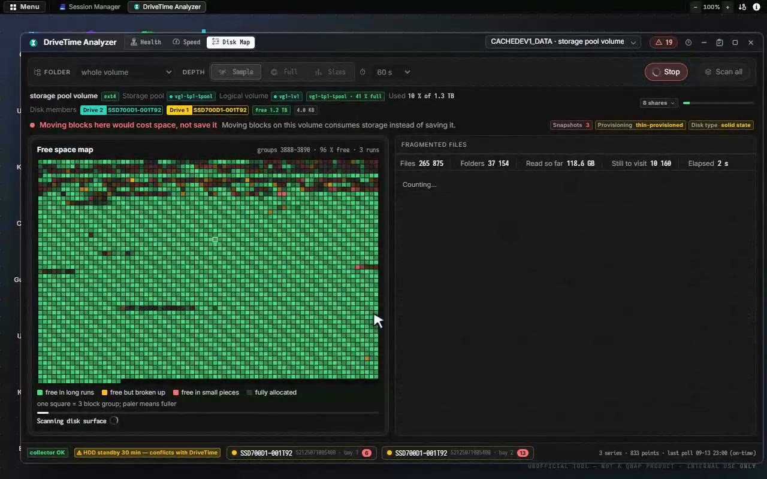Click the Drive 2 SSD700D1-001T92 disk member chip

pyautogui.click(x=122, y=110)
